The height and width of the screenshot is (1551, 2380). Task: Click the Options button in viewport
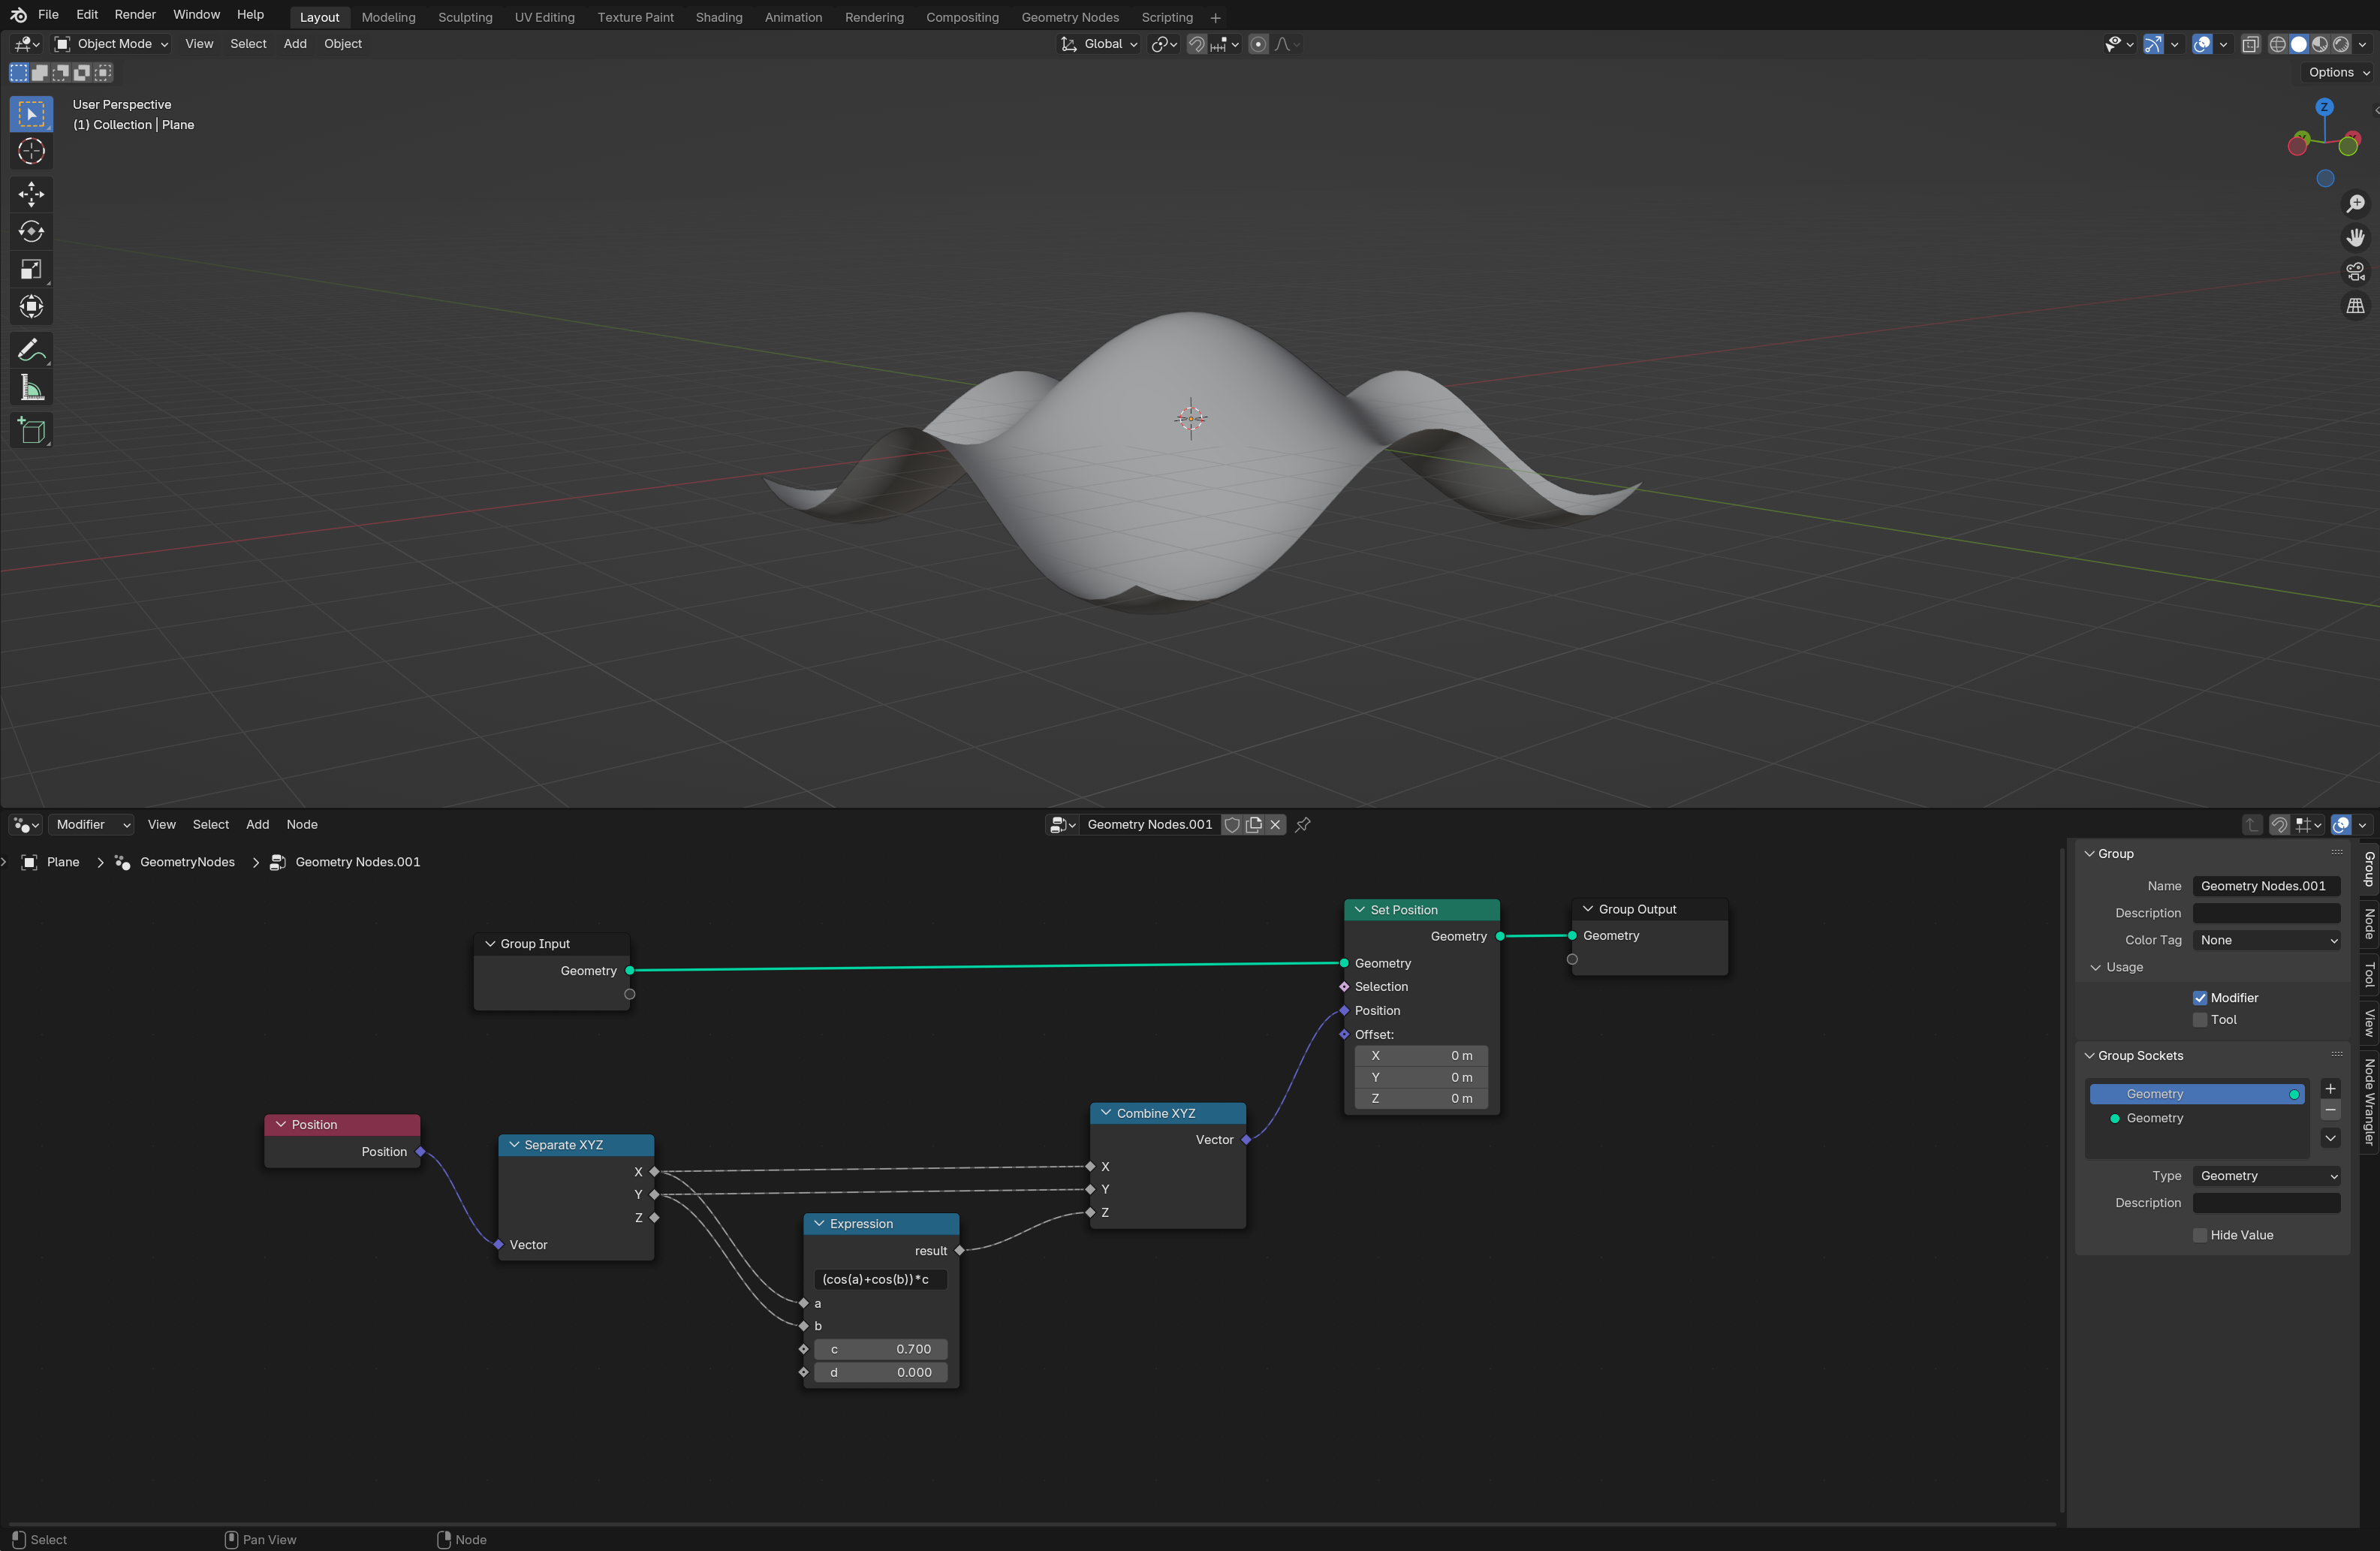click(x=2339, y=72)
